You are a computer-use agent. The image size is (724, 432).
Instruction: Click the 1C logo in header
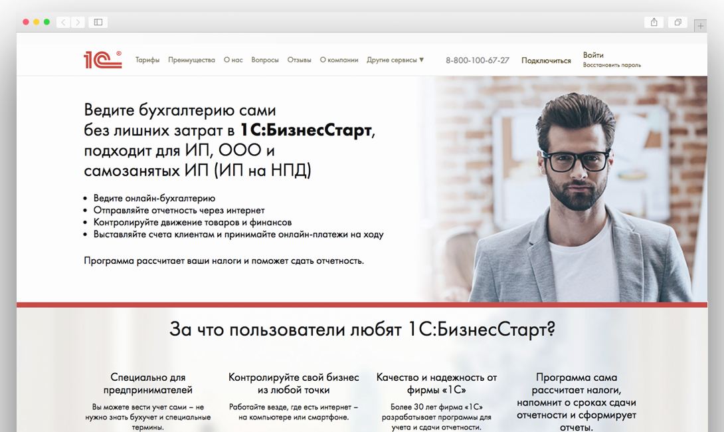[102, 60]
